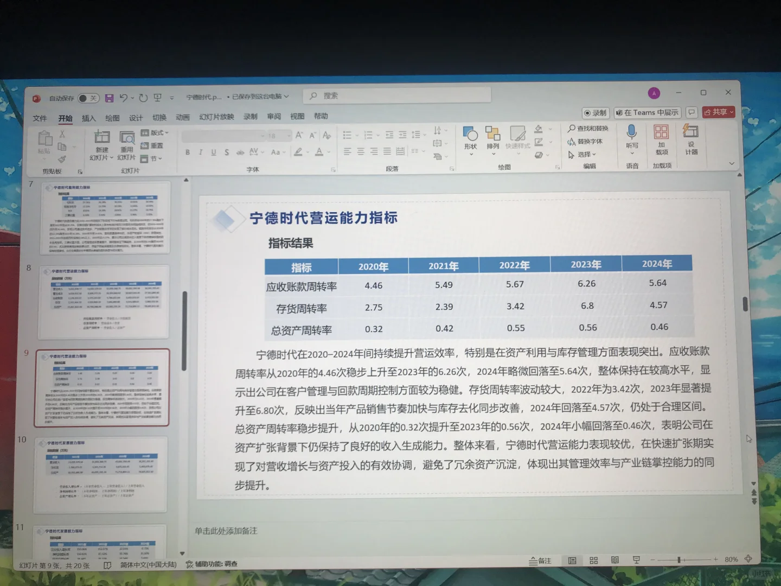Switch to the 切换 tab
Screen dimensions: 781x586
[x=159, y=117]
